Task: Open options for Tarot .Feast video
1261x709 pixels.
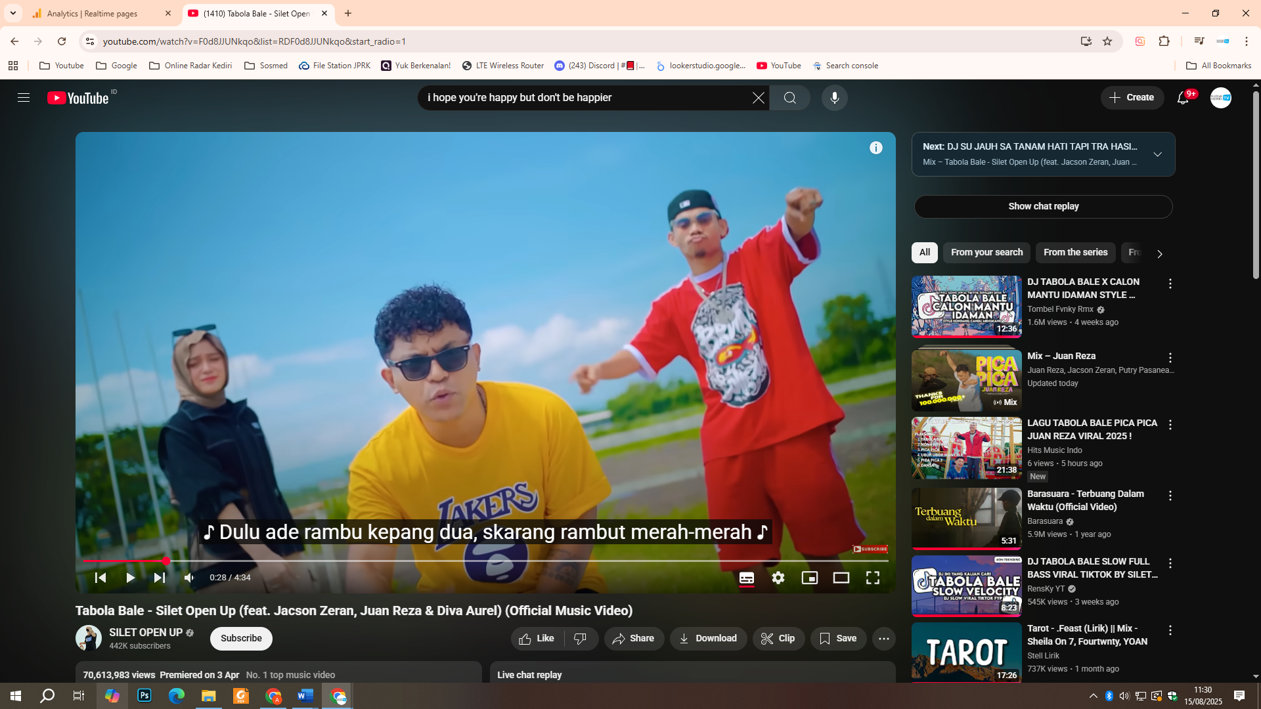Action: [1170, 630]
